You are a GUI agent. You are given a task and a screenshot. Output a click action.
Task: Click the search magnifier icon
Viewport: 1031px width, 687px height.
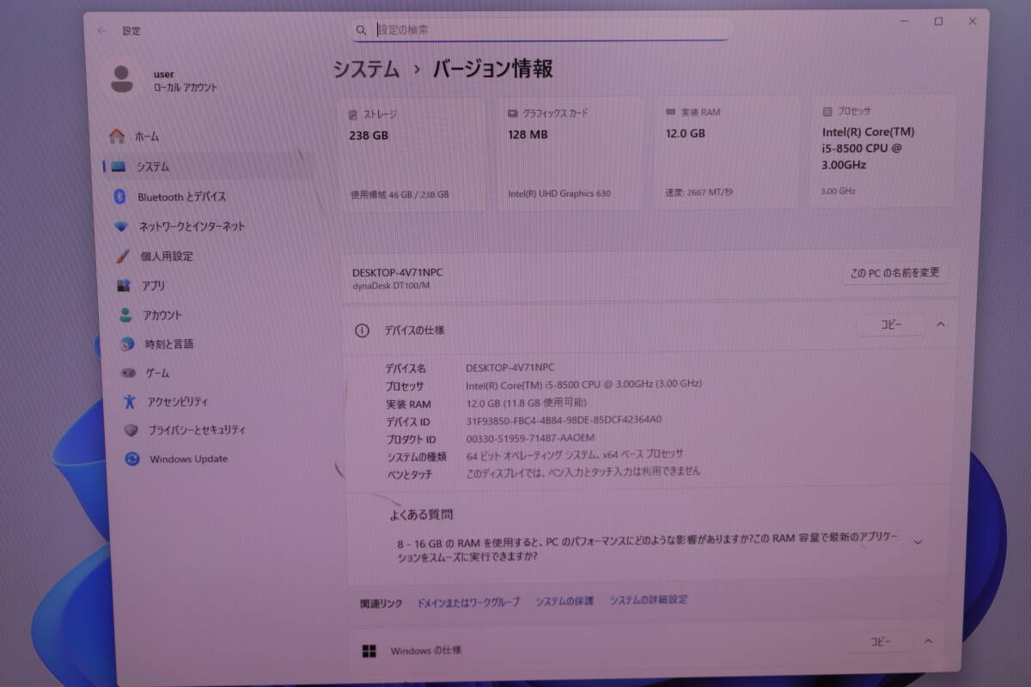pyautogui.click(x=361, y=30)
